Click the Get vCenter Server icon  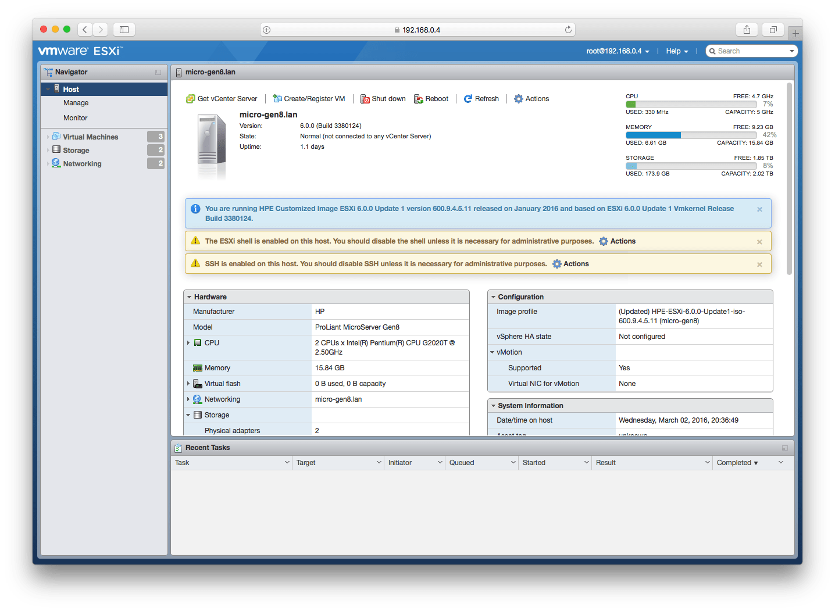tap(190, 99)
